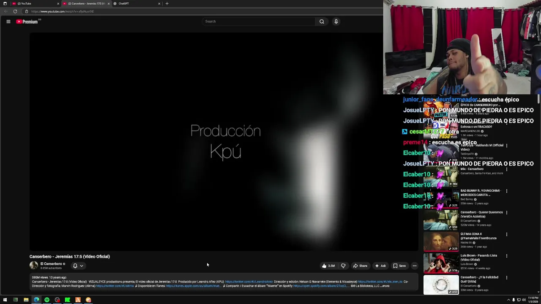
Task: Show hidden system tray icons chevron
Action: pyautogui.click(x=508, y=300)
